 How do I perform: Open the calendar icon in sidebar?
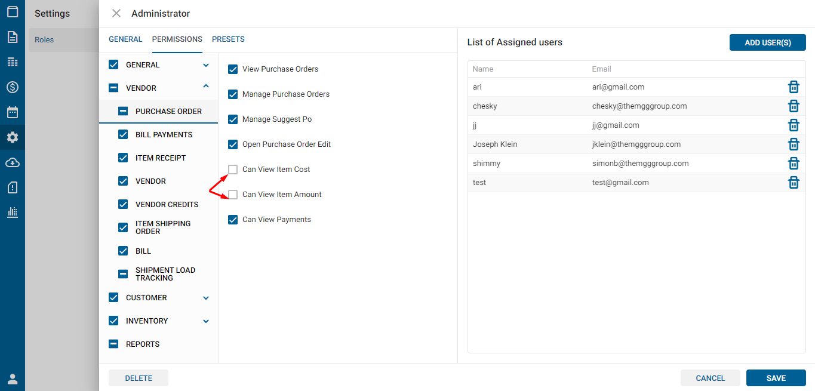[x=13, y=112]
